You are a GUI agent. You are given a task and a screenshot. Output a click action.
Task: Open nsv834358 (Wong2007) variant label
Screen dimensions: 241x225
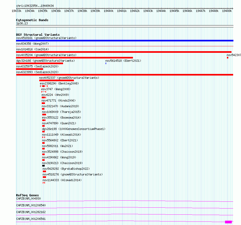tap(32, 44)
